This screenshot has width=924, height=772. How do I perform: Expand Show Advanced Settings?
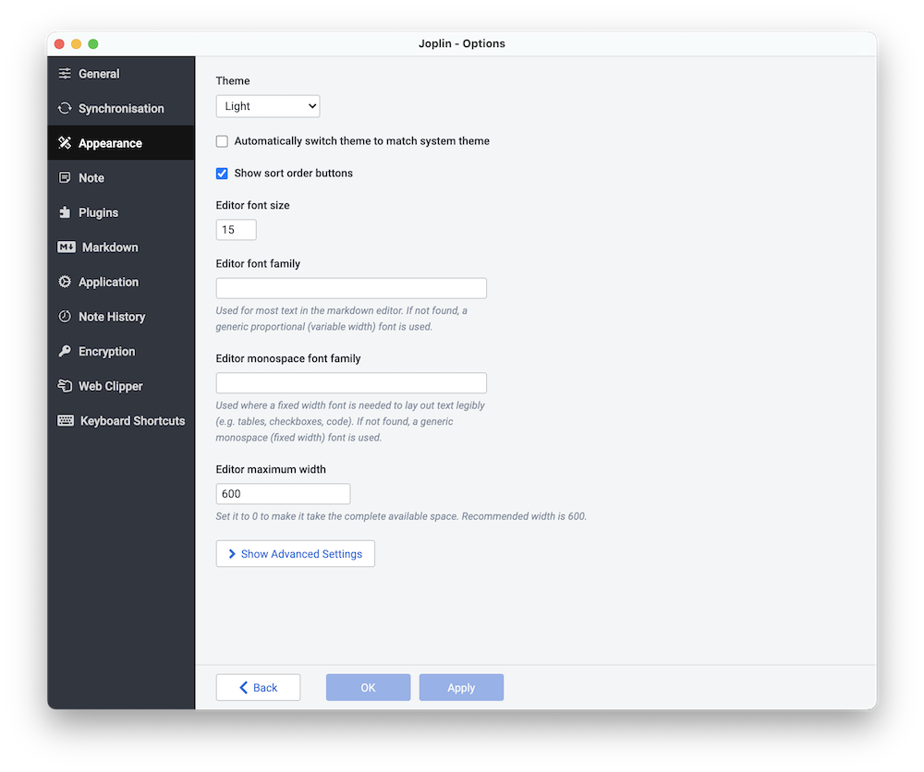point(295,553)
